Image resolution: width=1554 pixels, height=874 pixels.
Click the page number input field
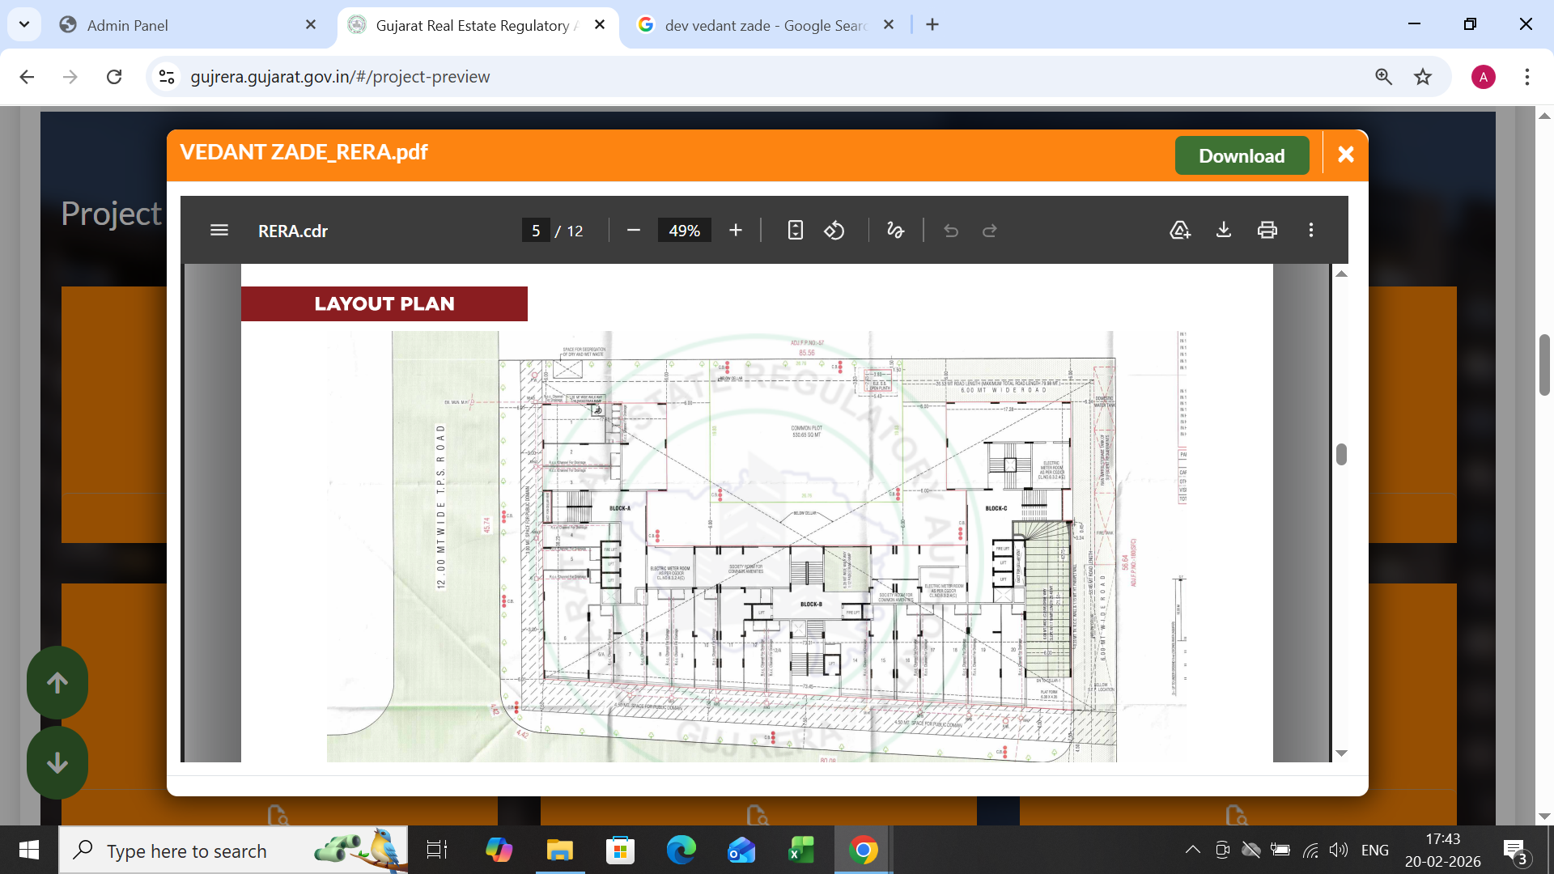536,231
